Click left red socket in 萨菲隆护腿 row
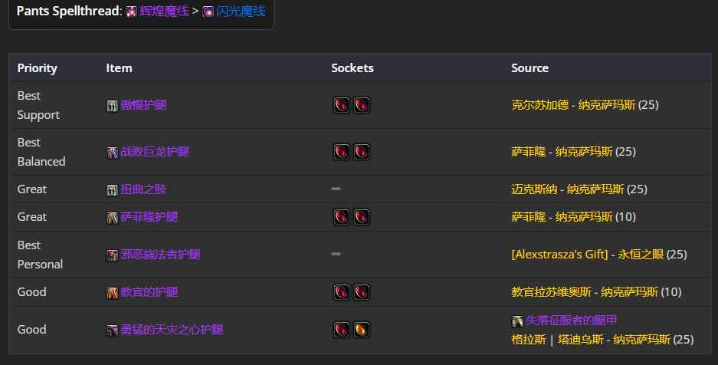This screenshot has width=718, height=365. (342, 217)
